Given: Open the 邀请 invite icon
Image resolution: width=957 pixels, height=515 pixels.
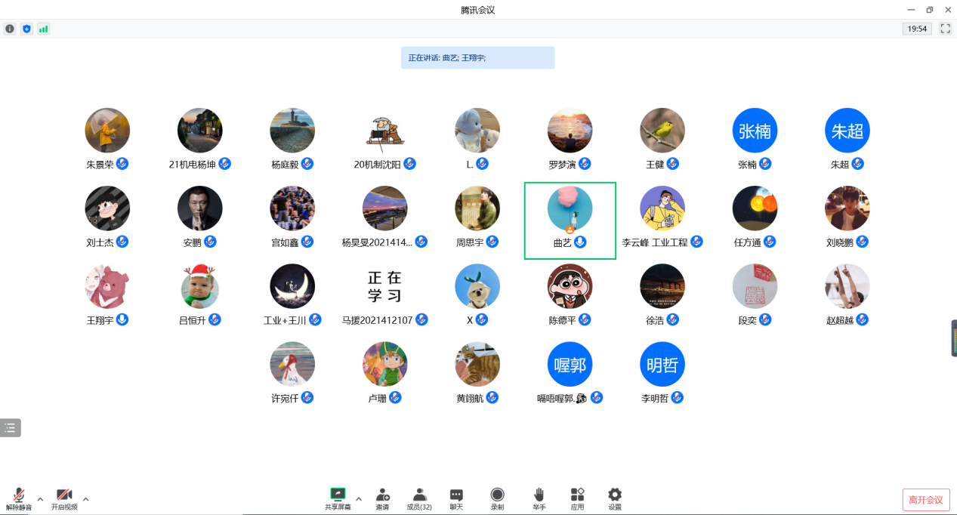Looking at the screenshot, I should [383, 497].
